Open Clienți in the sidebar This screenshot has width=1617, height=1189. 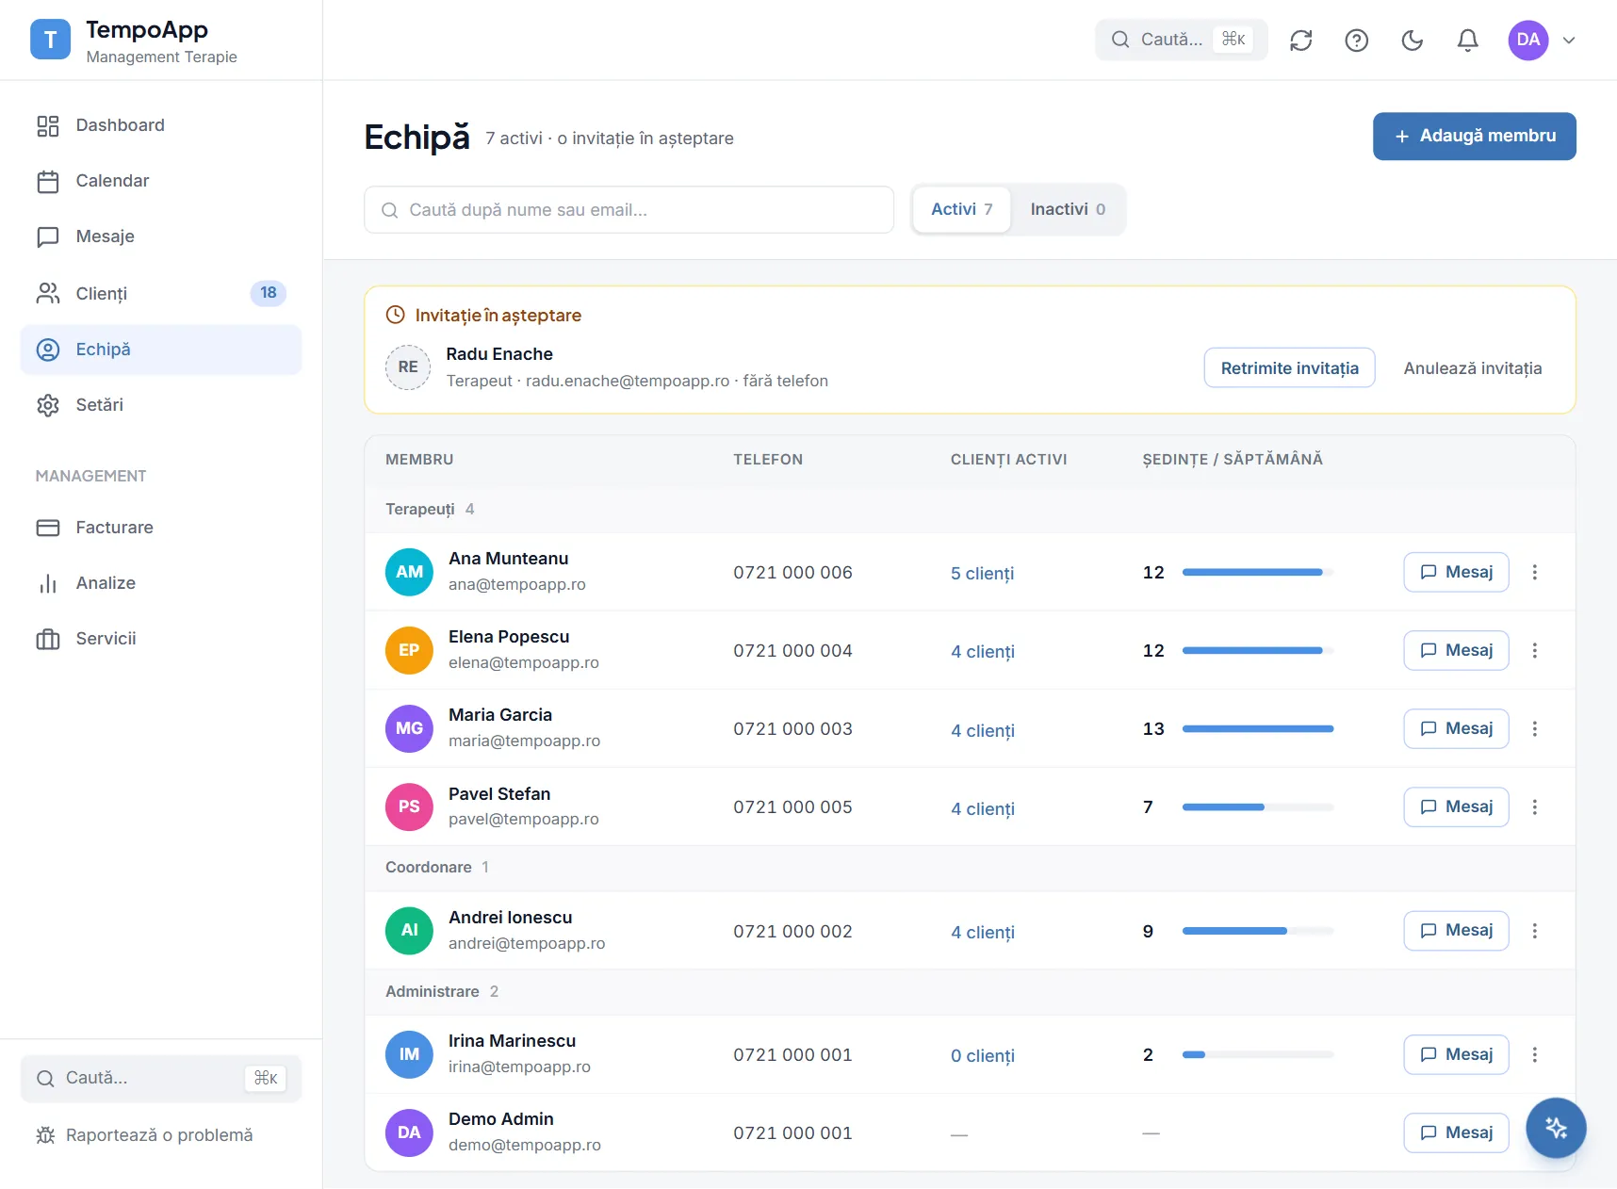161,293
